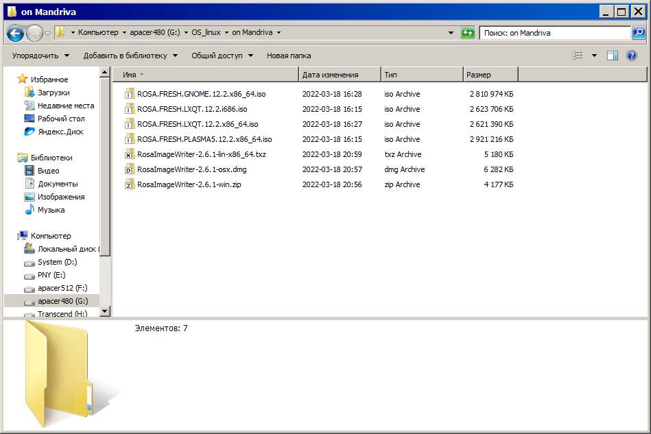This screenshot has height=434, width=651.
Task: Click the ROSA.FRESH.LXQT.12.2.x86_64.iso file icon
Action: [x=130, y=124]
